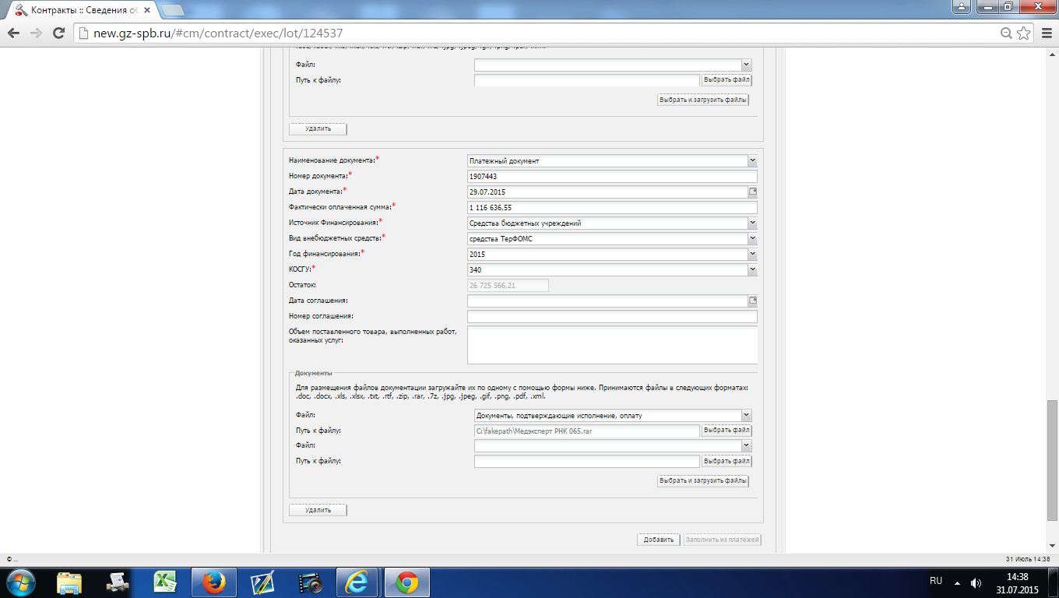This screenshot has height=598, width=1059.
Task: Click the Номер документа field with 1907443
Action: tap(612, 177)
